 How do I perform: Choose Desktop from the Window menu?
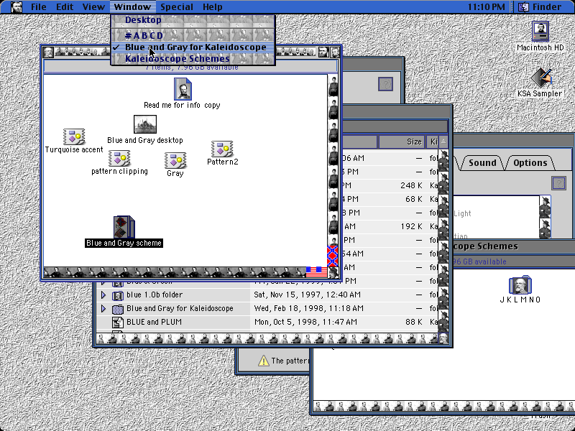193,20
